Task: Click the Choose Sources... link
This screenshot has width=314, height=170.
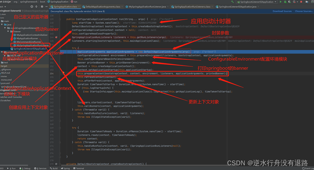Action: coord(304,11)
